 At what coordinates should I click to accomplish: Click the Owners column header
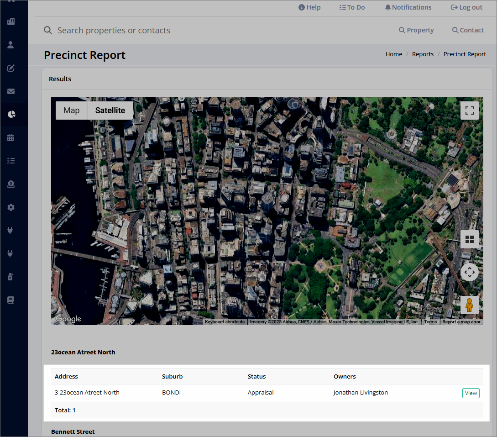(345, 376)
